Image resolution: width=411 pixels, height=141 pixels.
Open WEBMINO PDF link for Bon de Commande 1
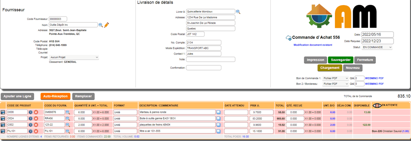pyautogui.click(x=374, y=78)
